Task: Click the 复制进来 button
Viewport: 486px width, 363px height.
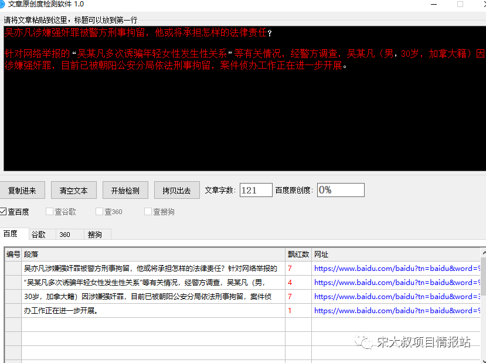Action: coord(22,190)
